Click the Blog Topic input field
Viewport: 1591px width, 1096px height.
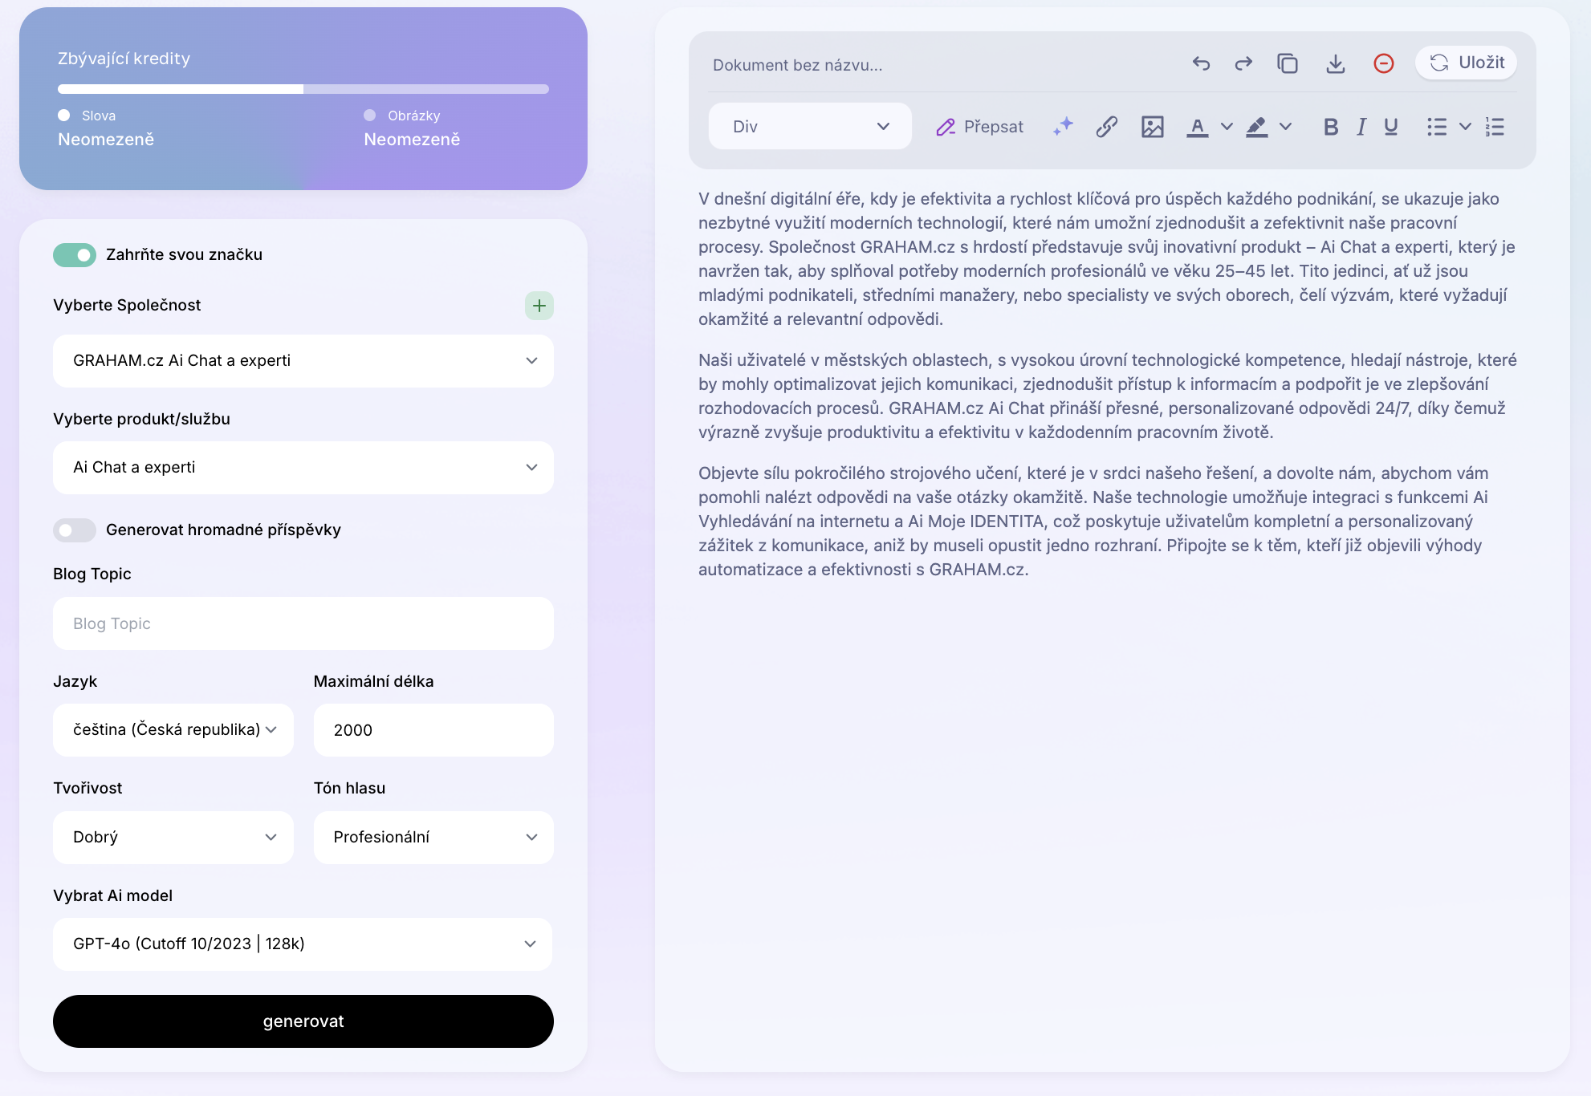(303, 623)
